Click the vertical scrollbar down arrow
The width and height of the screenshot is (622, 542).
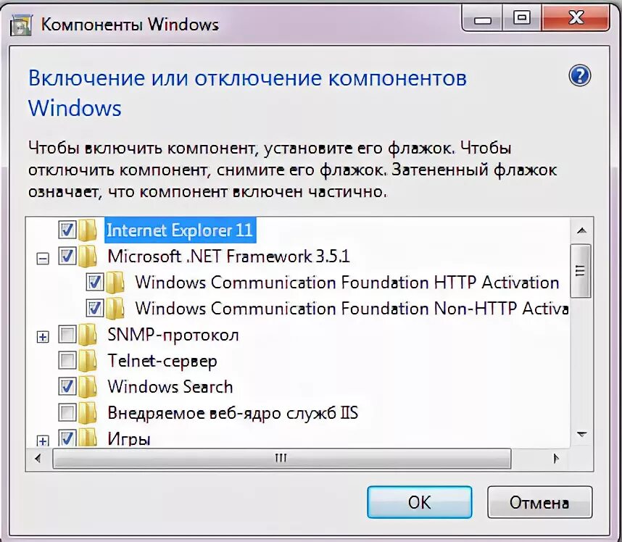pos(581,435)
